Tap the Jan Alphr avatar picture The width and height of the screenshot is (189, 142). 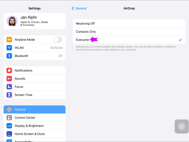pyautogui.click(x=12, y=21)
